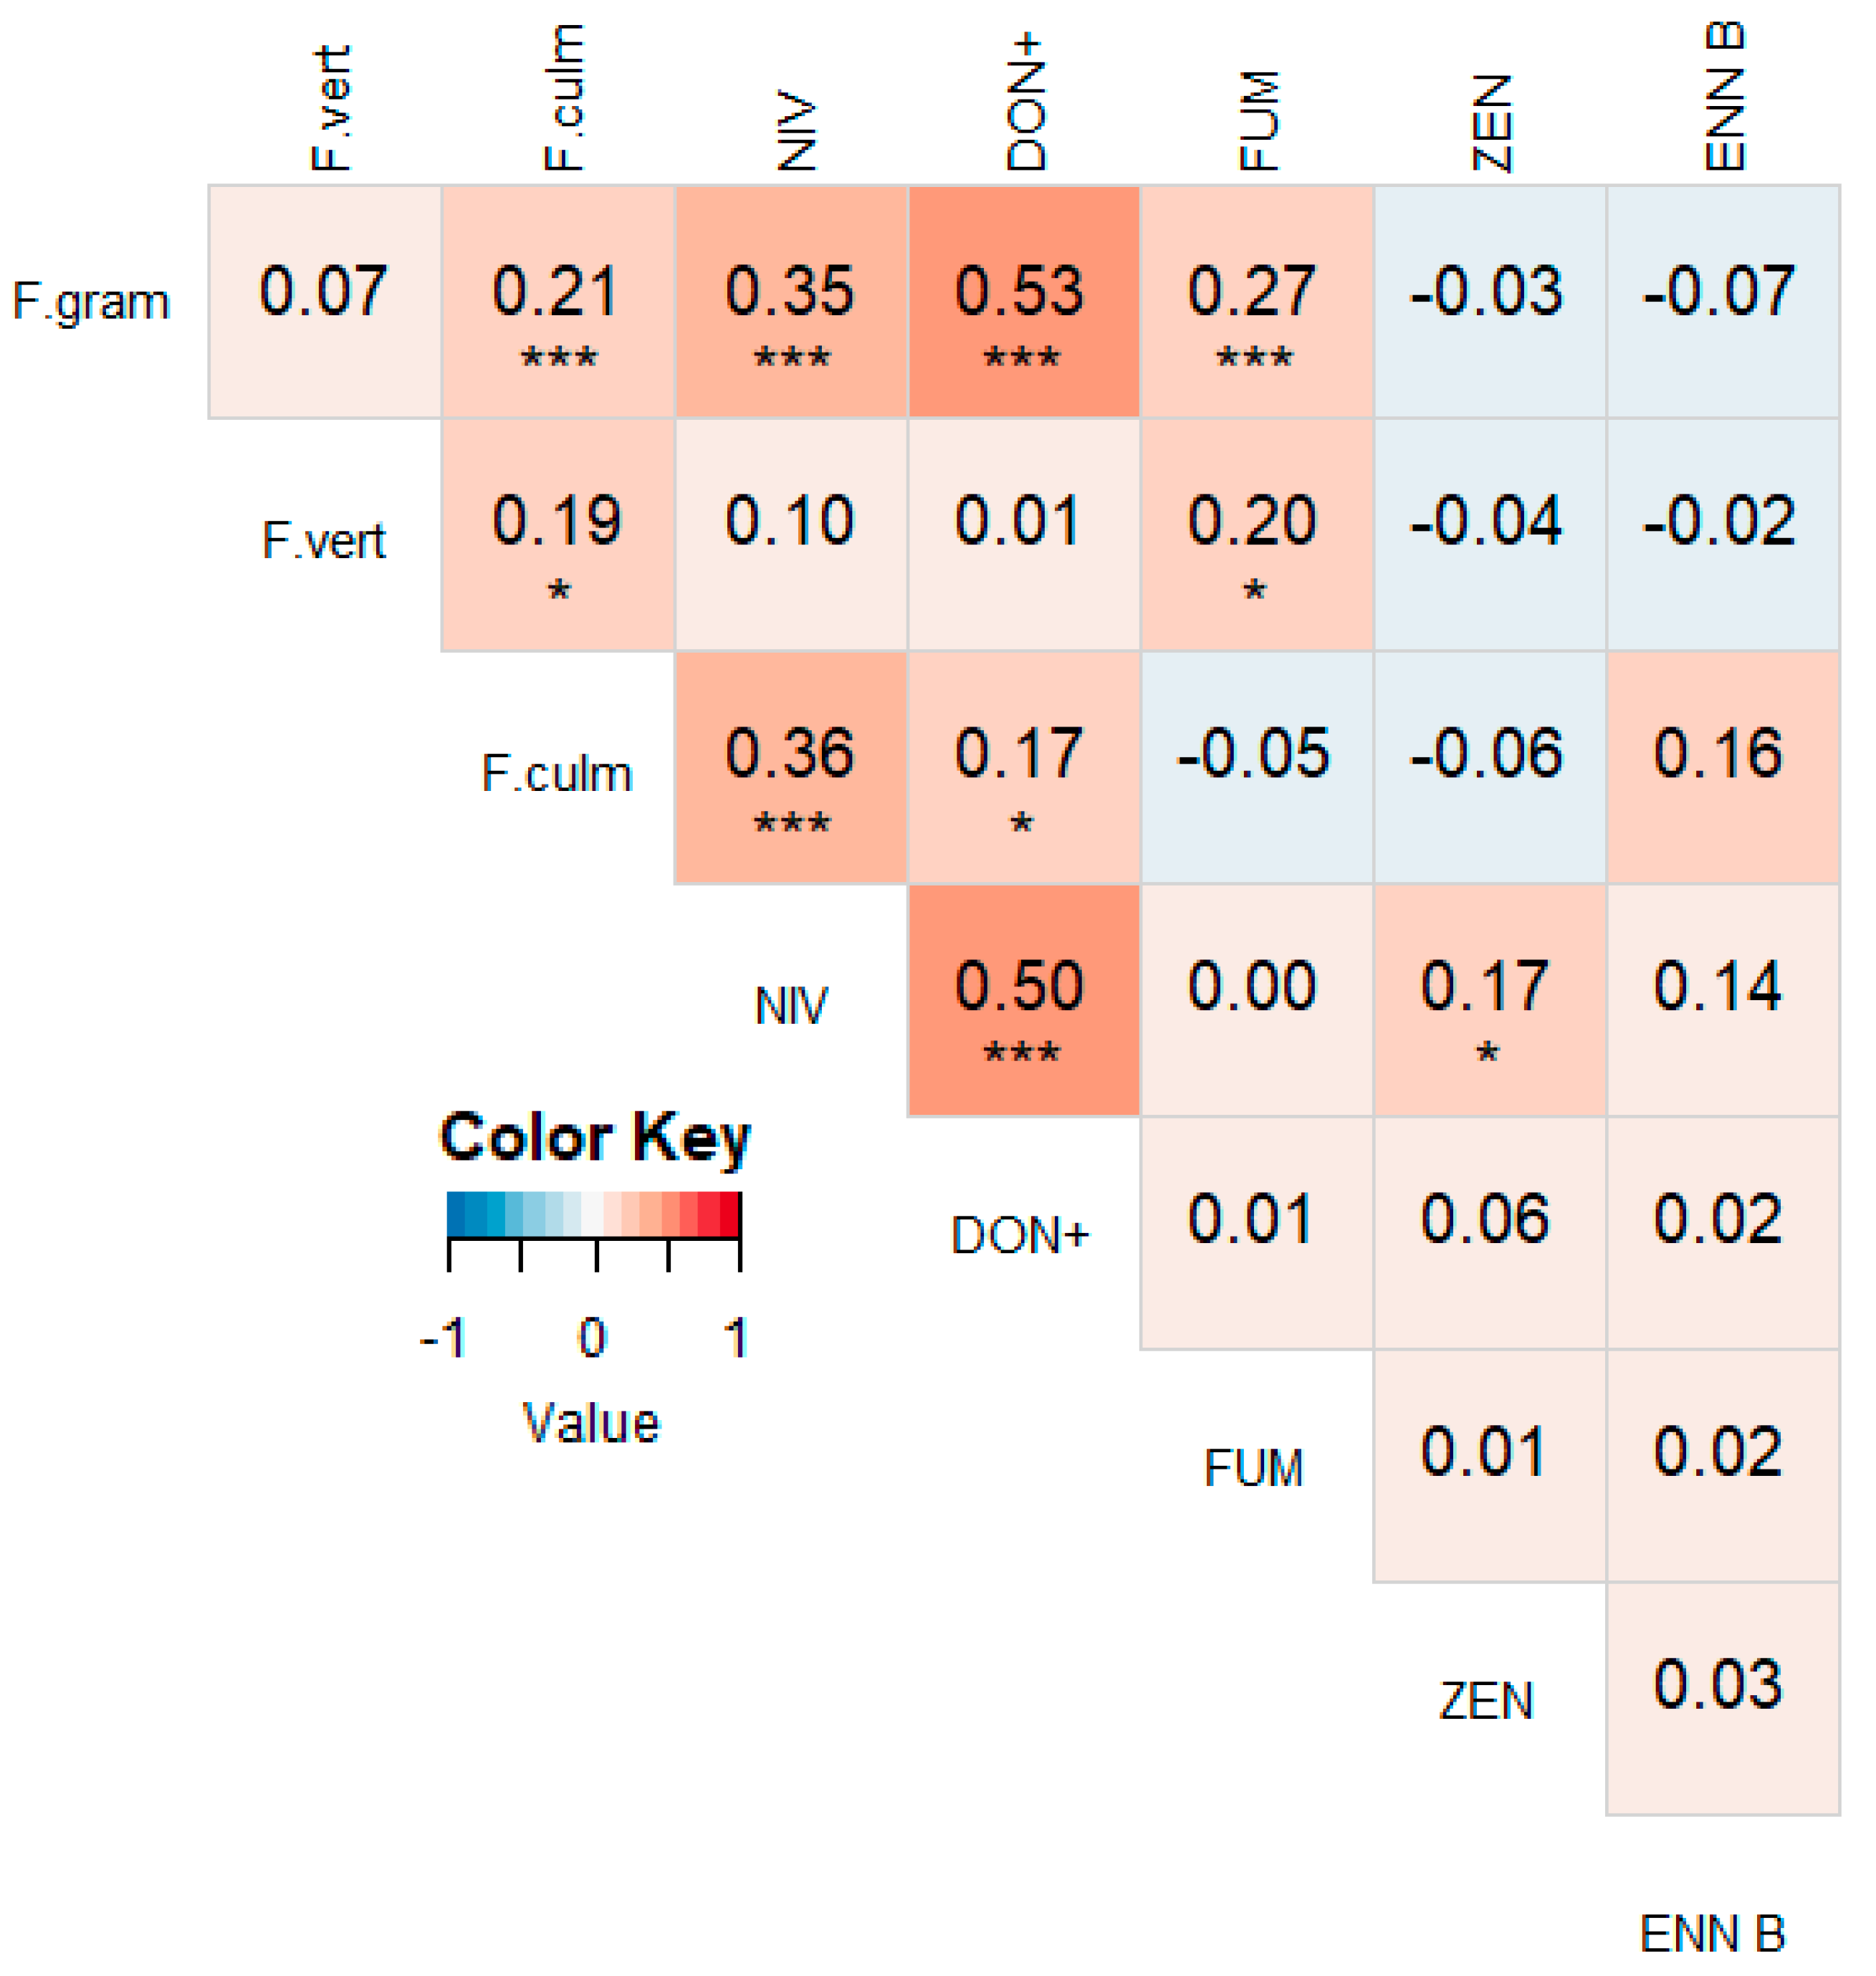Select the -0.03 F.gram versus ZEN cell
Image resolution: width=1876 pixels, height=1976 pixels.
coord(1489,301)
